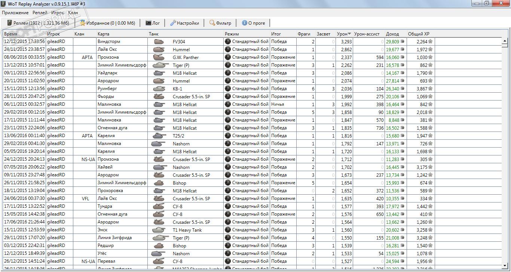Select the Ничья result cell

283,105
